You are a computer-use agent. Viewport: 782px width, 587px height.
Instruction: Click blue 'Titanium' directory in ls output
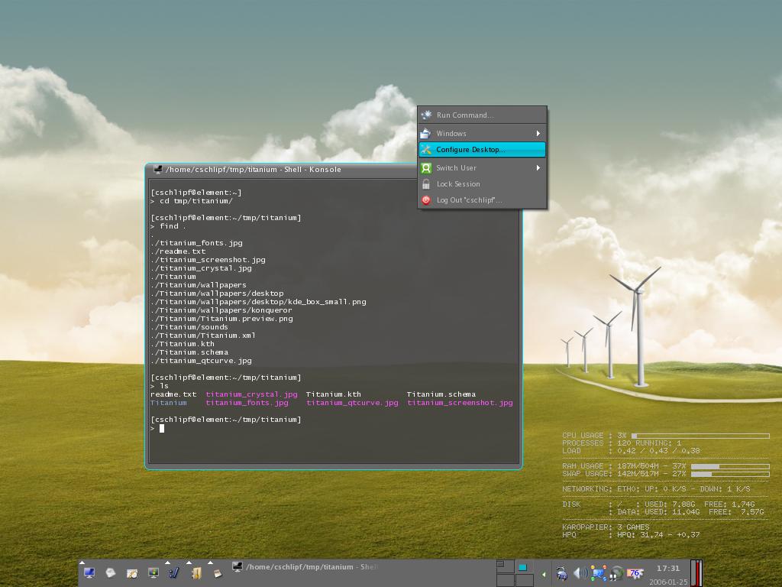169,403
